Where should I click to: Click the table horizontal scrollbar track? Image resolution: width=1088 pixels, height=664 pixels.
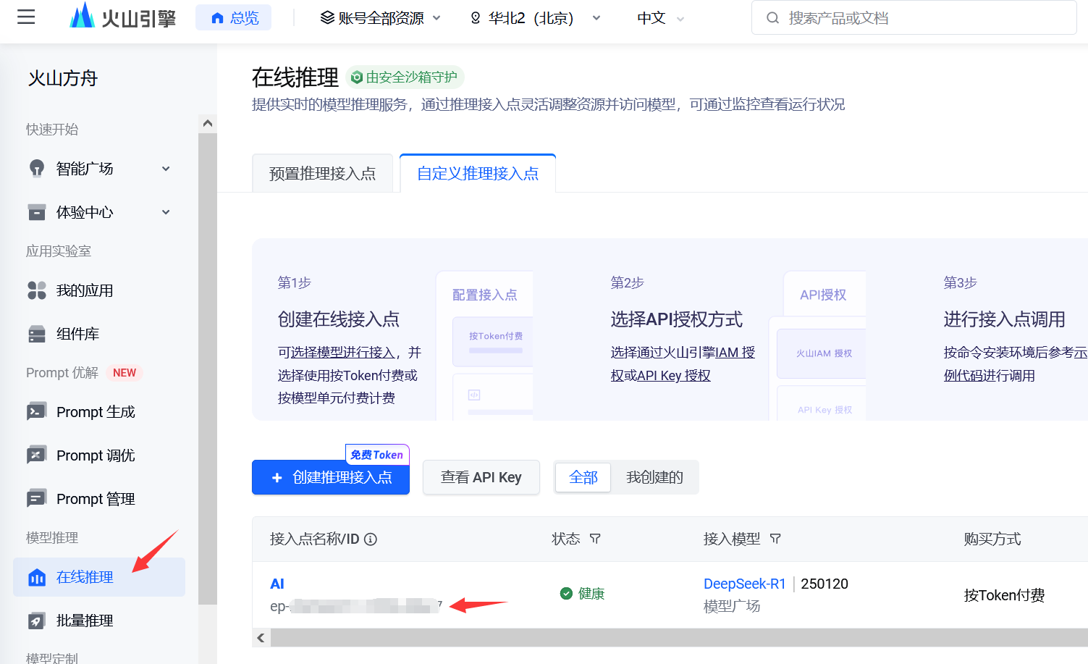pos(679,638)
